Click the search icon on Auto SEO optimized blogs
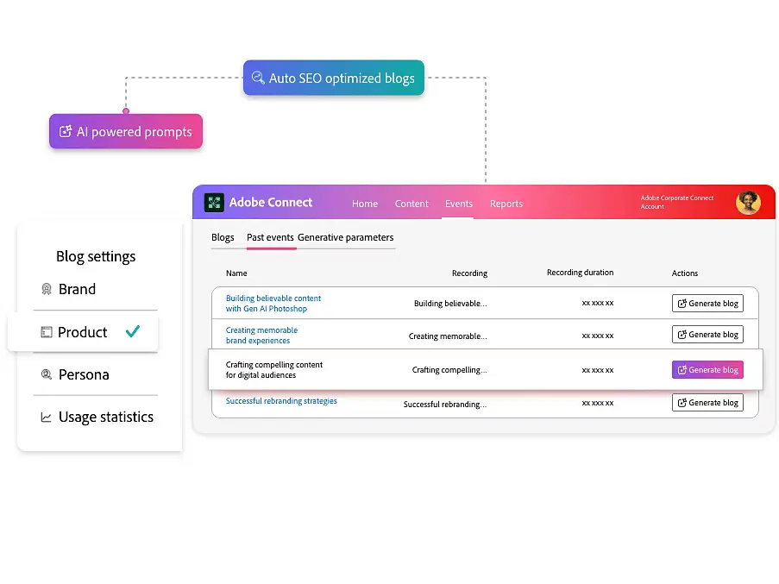The image size is (779, 584). coord(260,77)
